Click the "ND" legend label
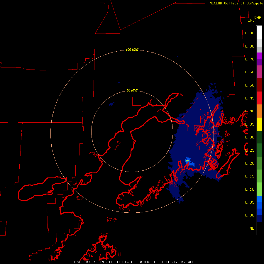264x264 pixels. point(252,229)
